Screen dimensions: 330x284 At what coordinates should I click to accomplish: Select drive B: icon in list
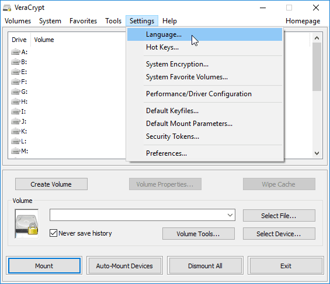tap(16, 62)
